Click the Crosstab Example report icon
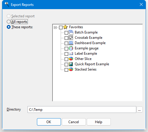Screen dimensions: 148x132 pos(71,38)
